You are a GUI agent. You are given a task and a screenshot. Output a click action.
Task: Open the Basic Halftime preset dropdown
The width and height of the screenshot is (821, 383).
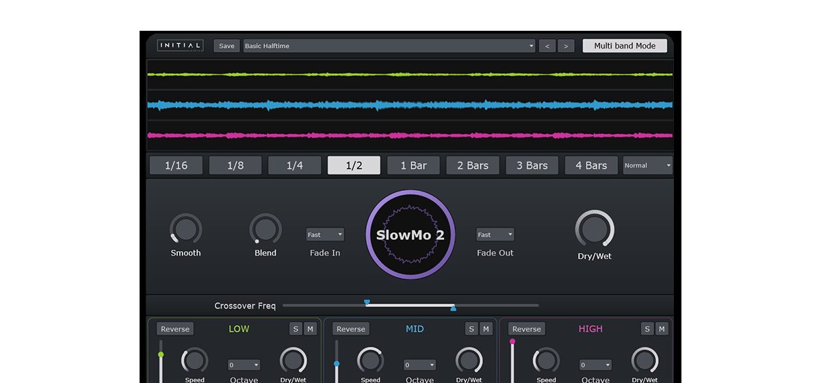389,46
